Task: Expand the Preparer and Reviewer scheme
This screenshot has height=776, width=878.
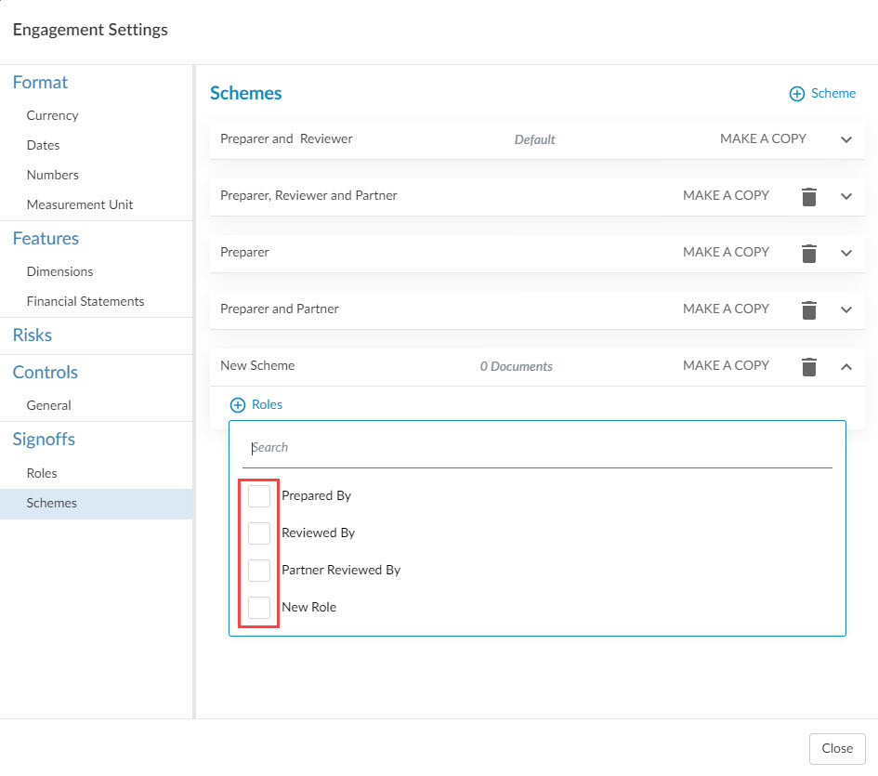Action: coord(846,140)
